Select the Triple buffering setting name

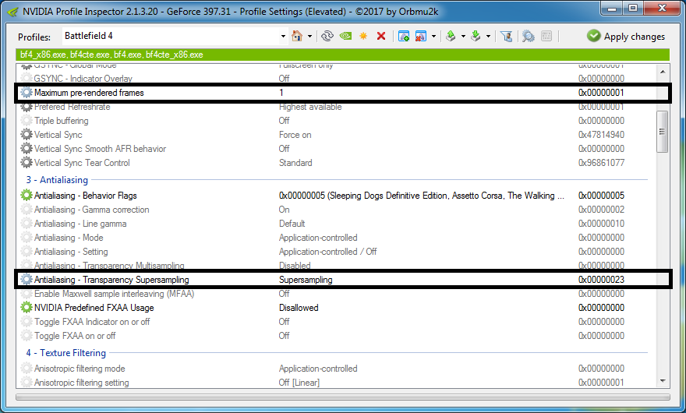point(62,121)
